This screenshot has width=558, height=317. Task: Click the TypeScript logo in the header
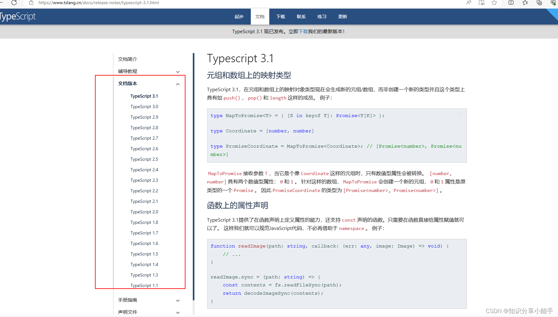(18, 16)
